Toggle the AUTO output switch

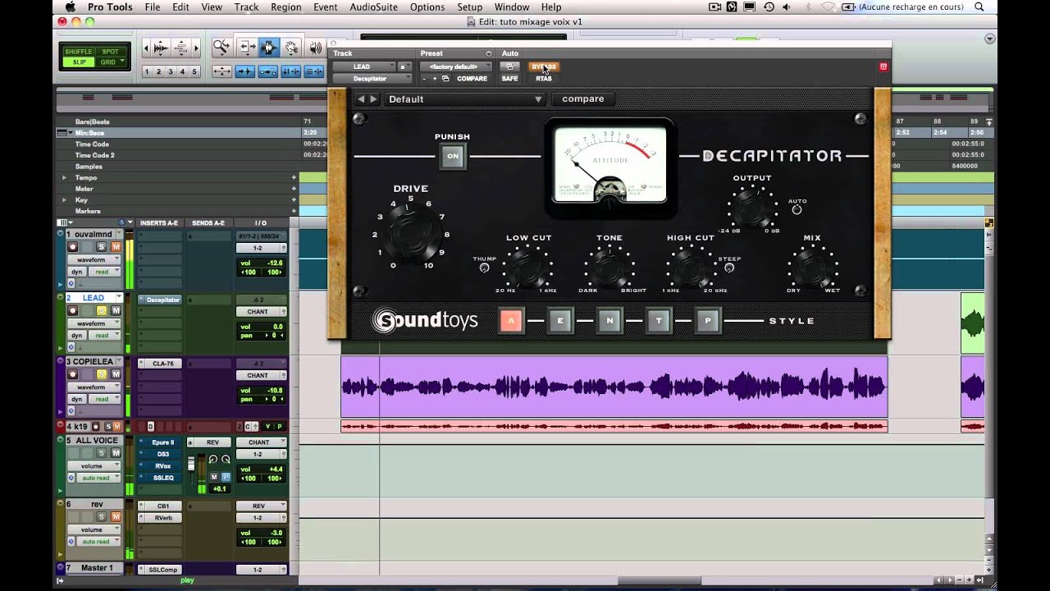[x=797, y=209]
